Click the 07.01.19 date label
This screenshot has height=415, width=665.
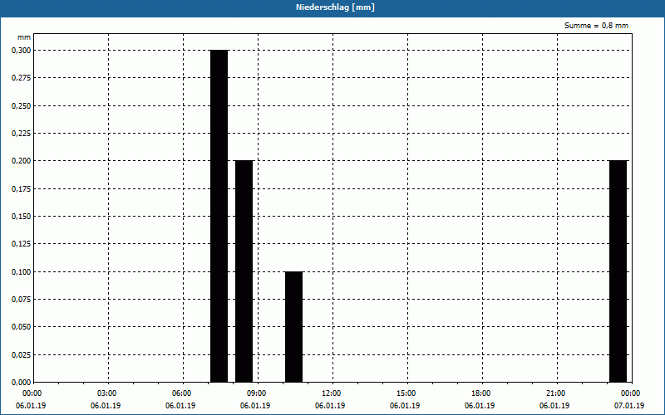(x=629, y=406)
